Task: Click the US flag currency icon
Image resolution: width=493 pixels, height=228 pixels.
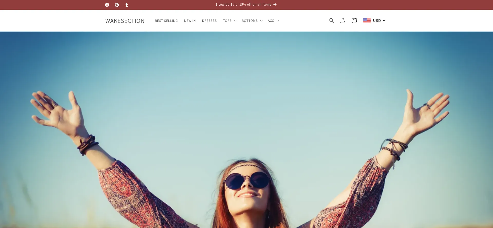Action: pos(367,21)
